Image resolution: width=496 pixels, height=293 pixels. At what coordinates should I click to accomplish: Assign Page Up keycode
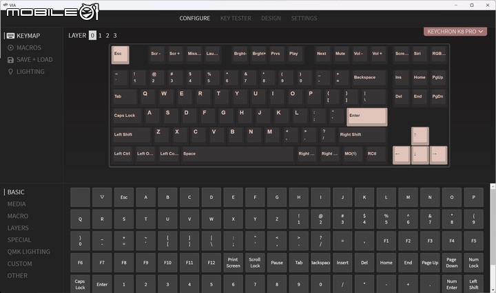[x=430, y=263]
